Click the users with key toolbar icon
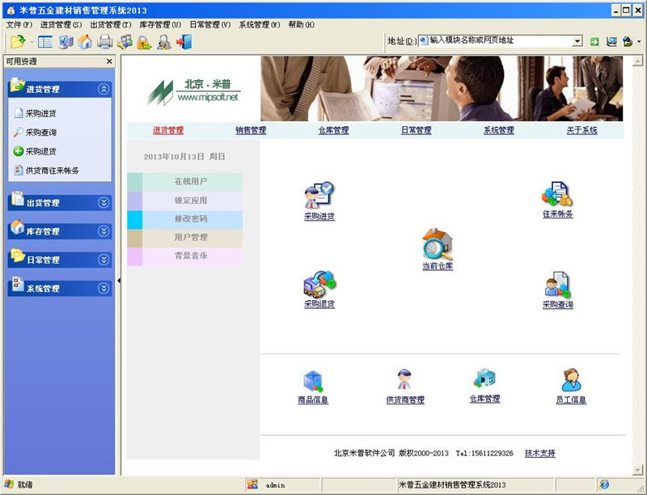Viewport: 647px width, 495px height. click(125, 42)
